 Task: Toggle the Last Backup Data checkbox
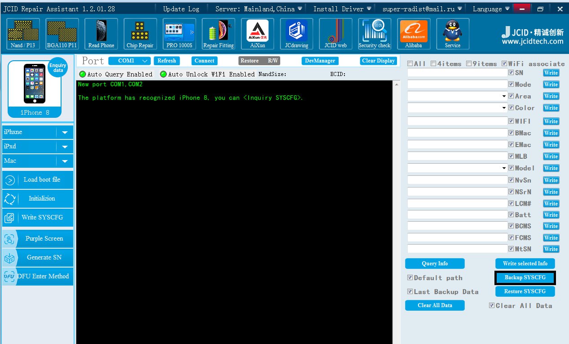pos(410,291)
